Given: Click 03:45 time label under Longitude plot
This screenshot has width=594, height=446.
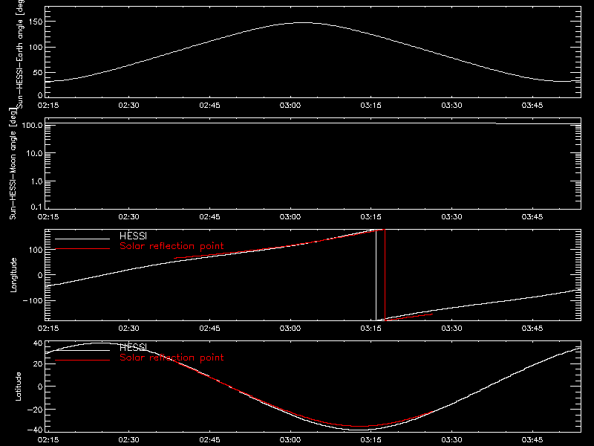Looking at the screenshot, I should click(532, 329).
